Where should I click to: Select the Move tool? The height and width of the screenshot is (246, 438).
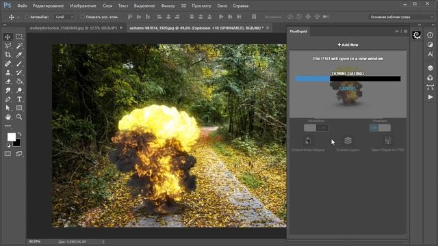(x=8, y=37)
